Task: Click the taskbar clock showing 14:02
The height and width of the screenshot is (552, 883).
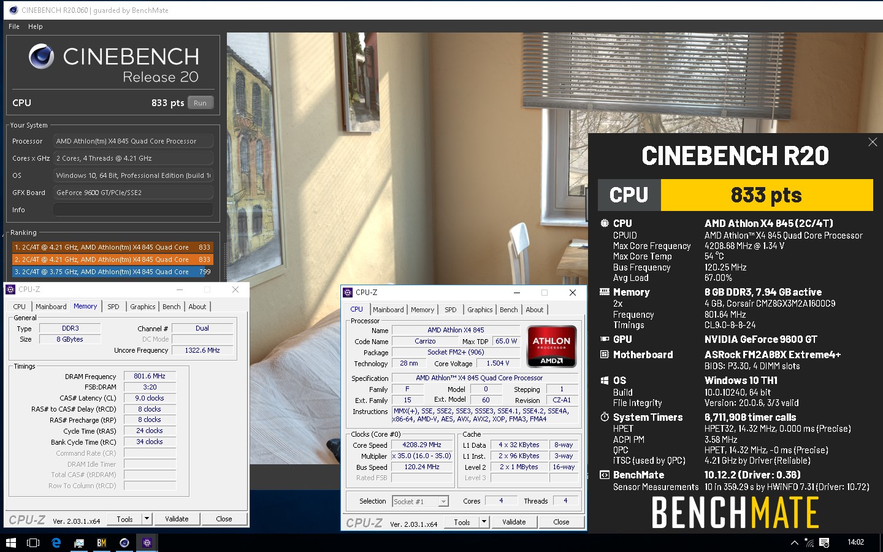Action: [855, 542]
